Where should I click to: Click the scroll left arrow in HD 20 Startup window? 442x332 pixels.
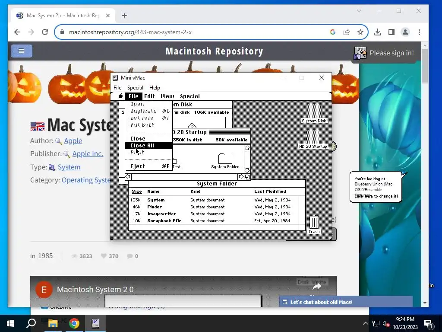pyautogui.click(x=128, y=177)
